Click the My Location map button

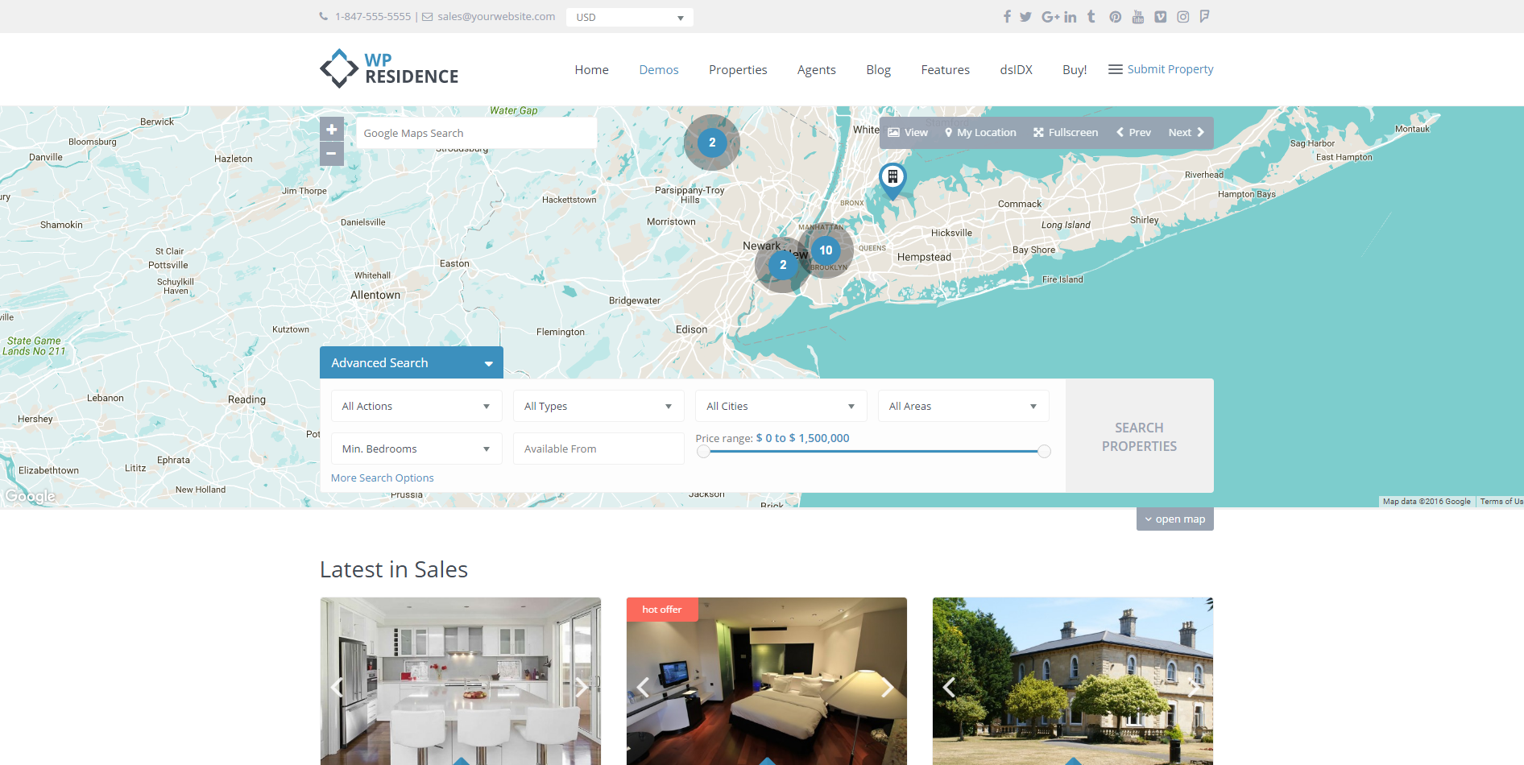(980, 132)
